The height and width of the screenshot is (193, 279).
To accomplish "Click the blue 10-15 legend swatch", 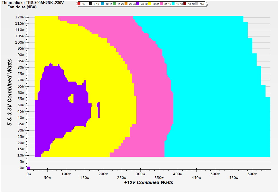I will pyautogui.click(x=102, y=4).
